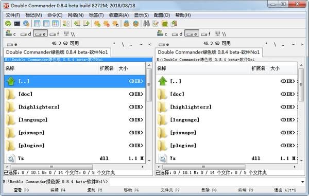Click 退出 Alt+X button
Viewport: 309px width, 196px height.
pyautogui.click(x=285, y=190)
